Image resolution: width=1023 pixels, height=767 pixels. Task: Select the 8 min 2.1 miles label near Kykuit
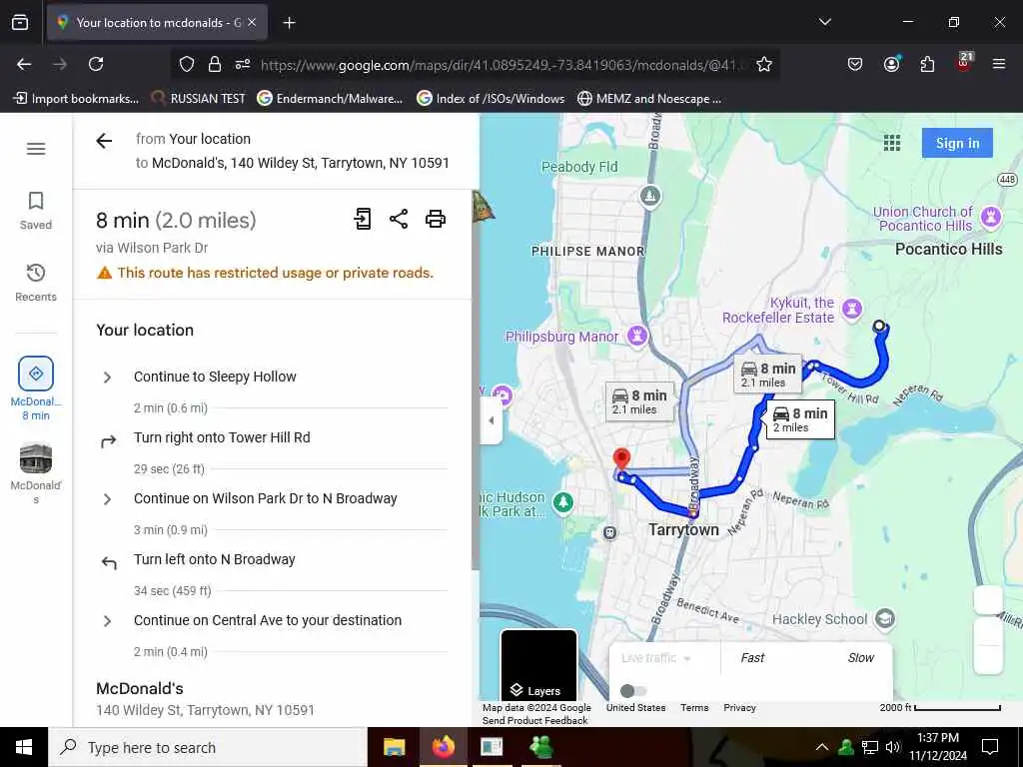coord(768,375)
